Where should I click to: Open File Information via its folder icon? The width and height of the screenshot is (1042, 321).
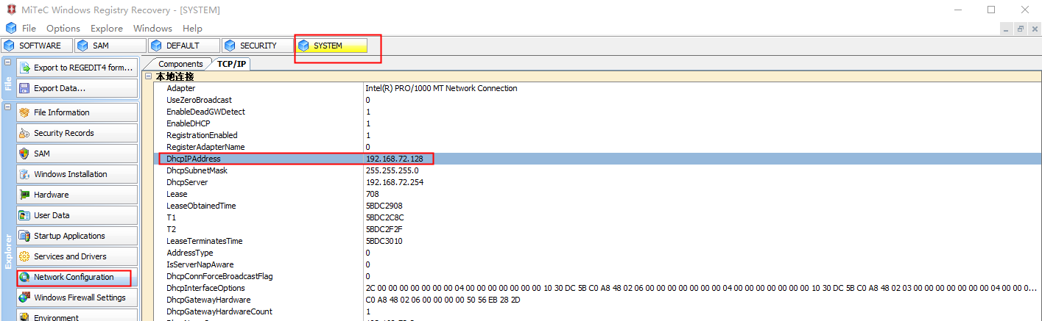(24, 112)
